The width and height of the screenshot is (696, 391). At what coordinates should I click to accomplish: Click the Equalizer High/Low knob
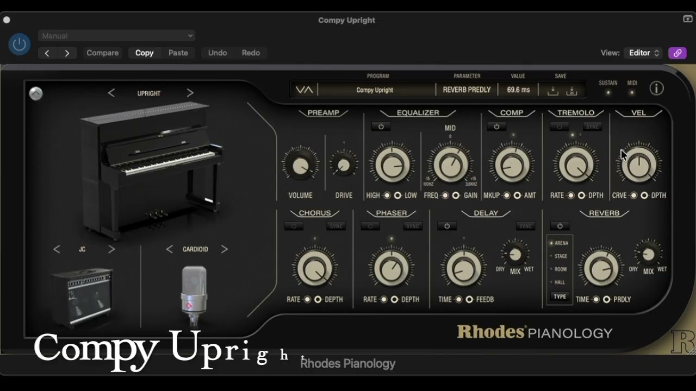point(391,165)
